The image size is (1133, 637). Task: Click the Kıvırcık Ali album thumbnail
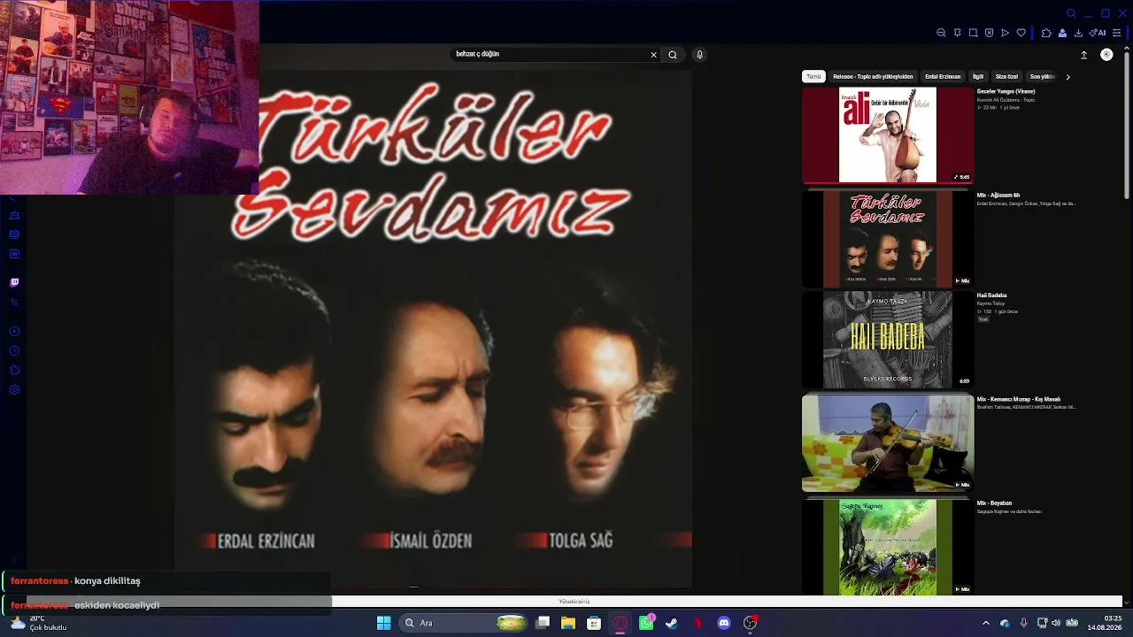point(888,135)
